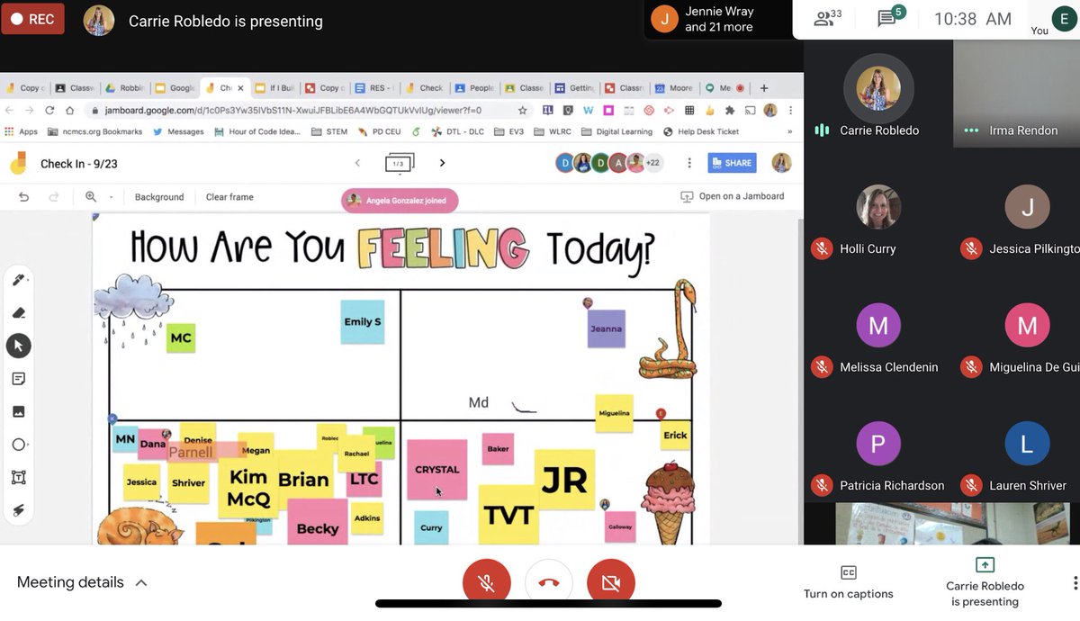The height and width of the screenshot is (621, 1080).
Task: Redo the last Jamboard action
Action: (54, 196)
